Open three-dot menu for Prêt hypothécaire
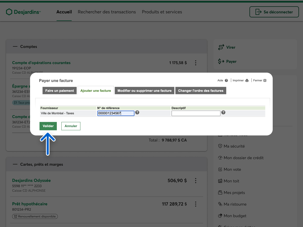This screenshot has height=227, width=303. point(195,204)
